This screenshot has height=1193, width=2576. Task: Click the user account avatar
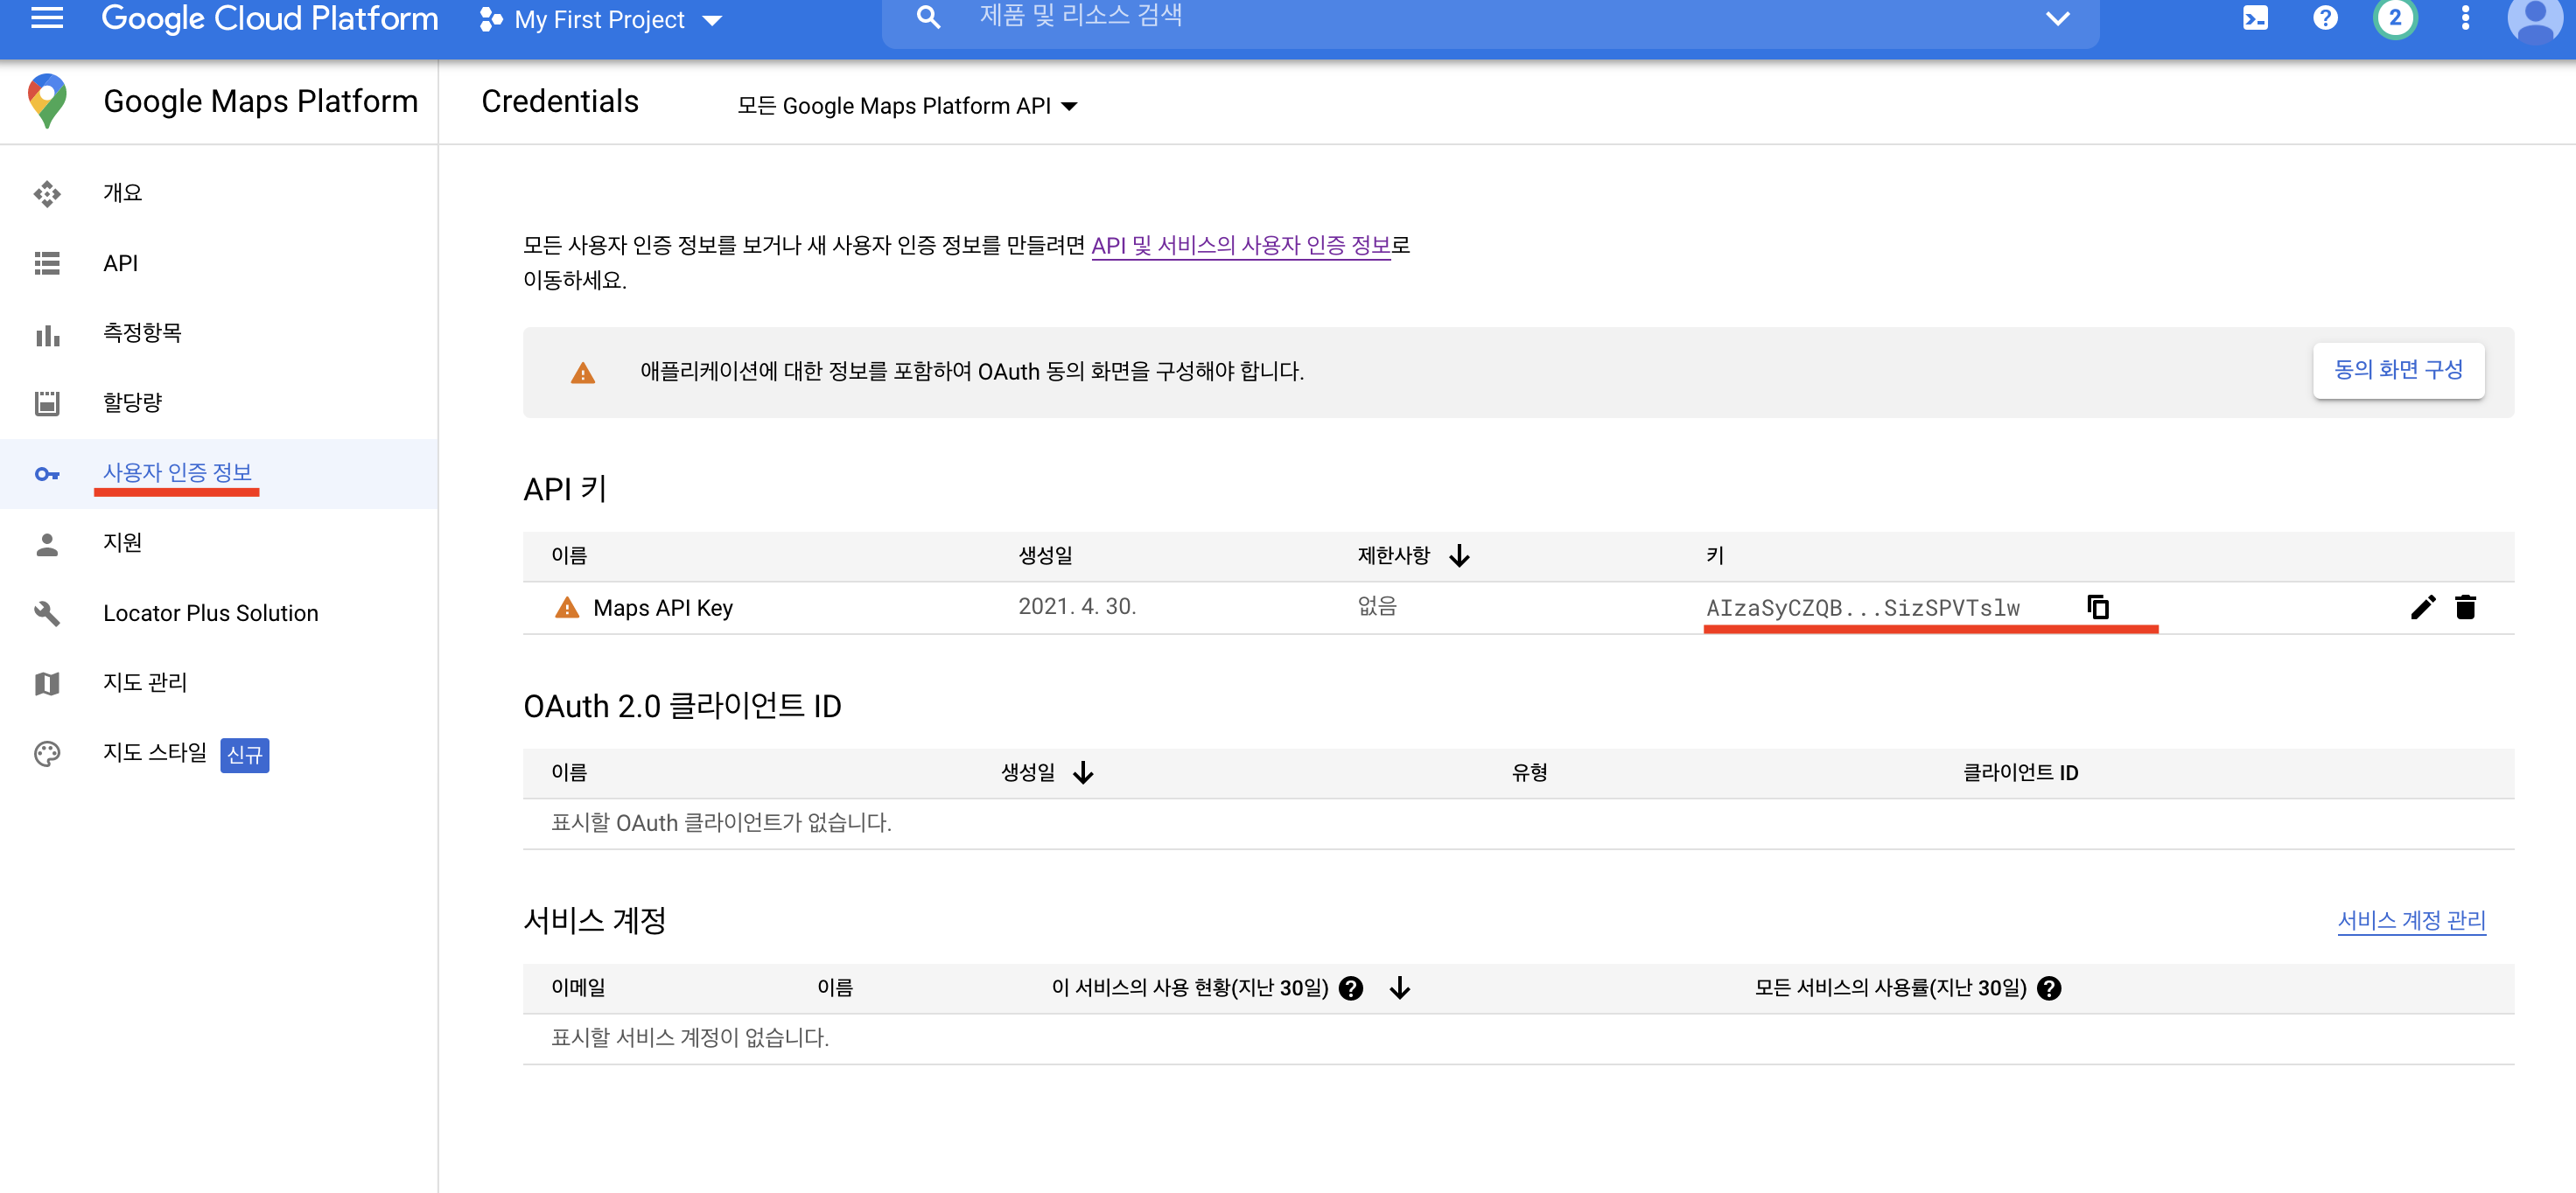(2535, 18)
